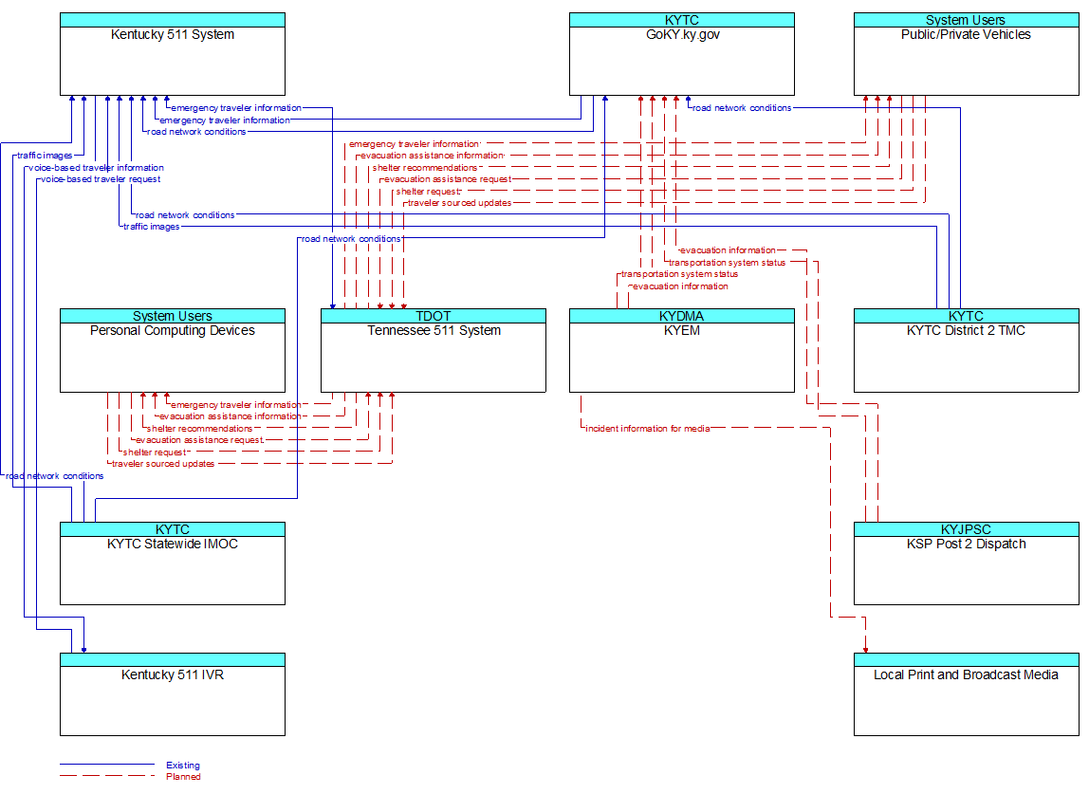Click 'voice-based traveler request' flow label
The height and width of the screenshot is (794, 1089).
(x=101, y=179)
